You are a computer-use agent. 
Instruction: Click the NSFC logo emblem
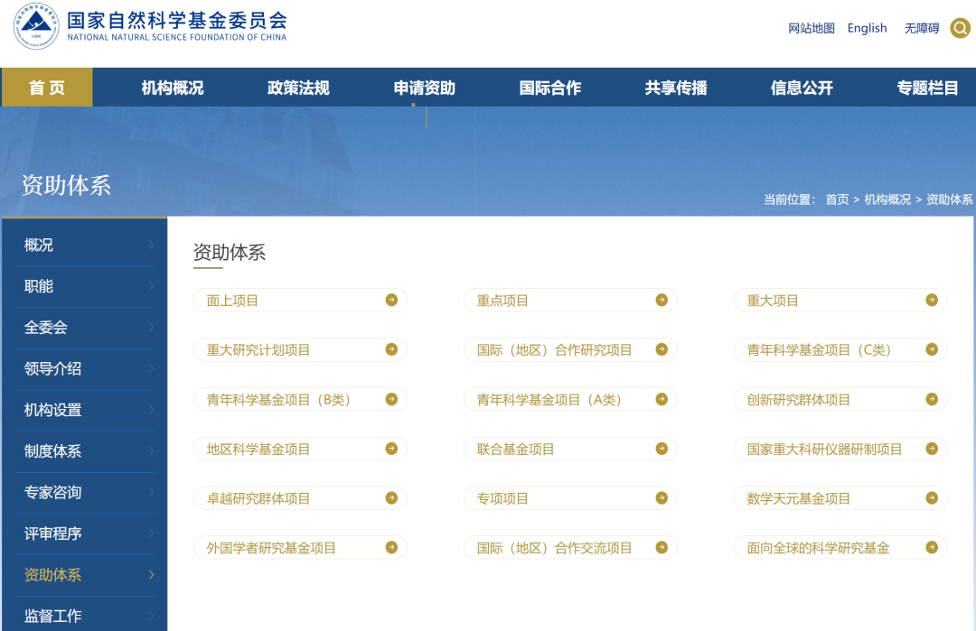pos(36,28)
